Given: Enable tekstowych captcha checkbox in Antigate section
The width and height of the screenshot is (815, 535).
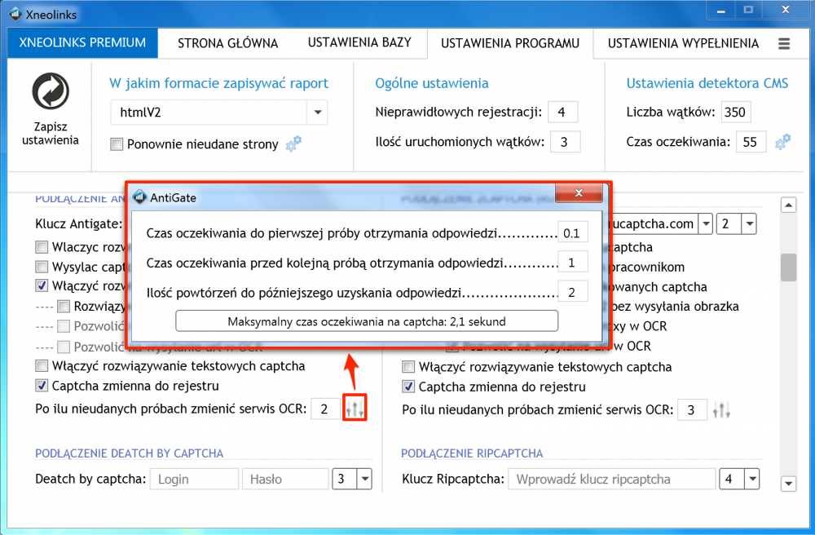Looking at the screenshot, I should click(42, 366).
